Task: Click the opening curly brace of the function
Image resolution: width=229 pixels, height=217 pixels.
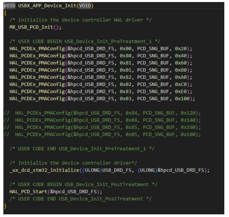Action: pyautogui.click(x=5, y=13)
